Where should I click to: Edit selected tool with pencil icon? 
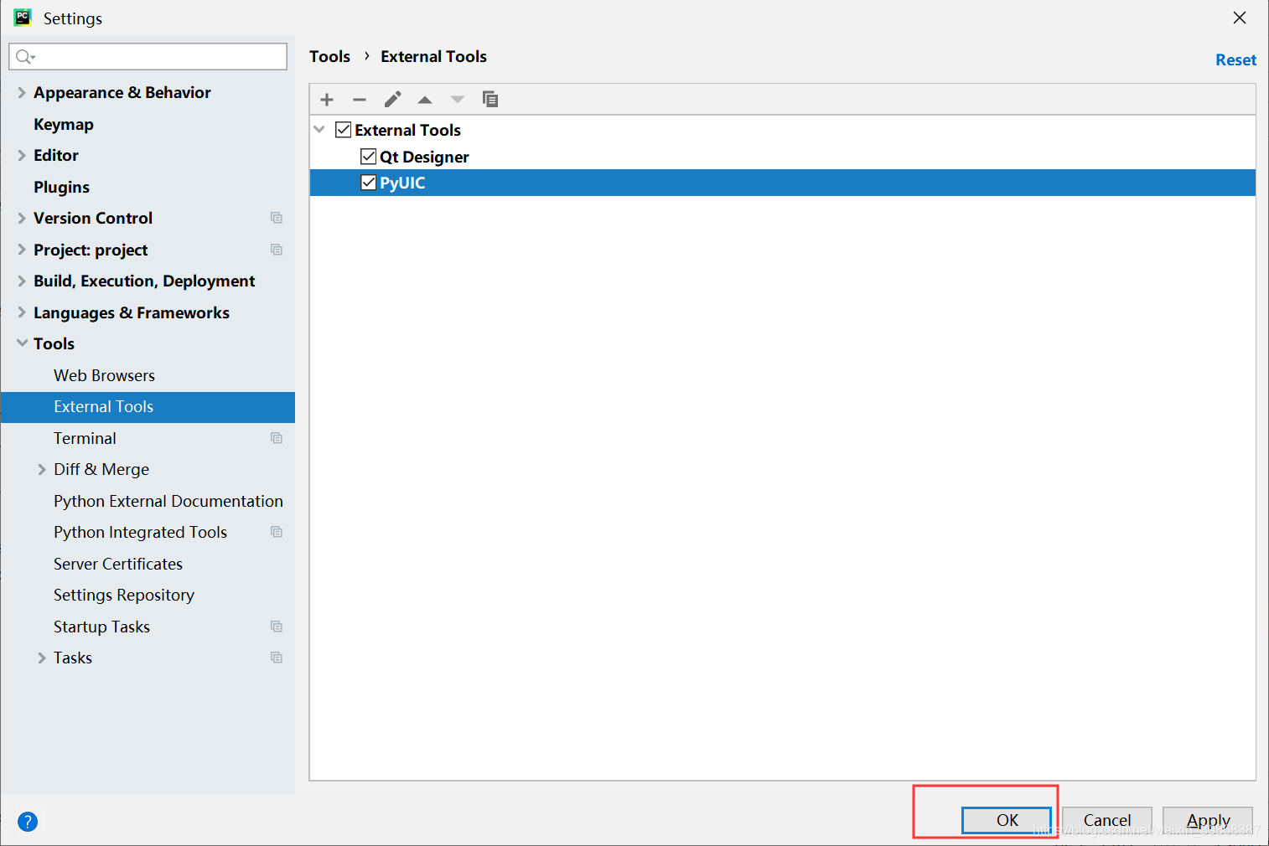click(392, 100)
